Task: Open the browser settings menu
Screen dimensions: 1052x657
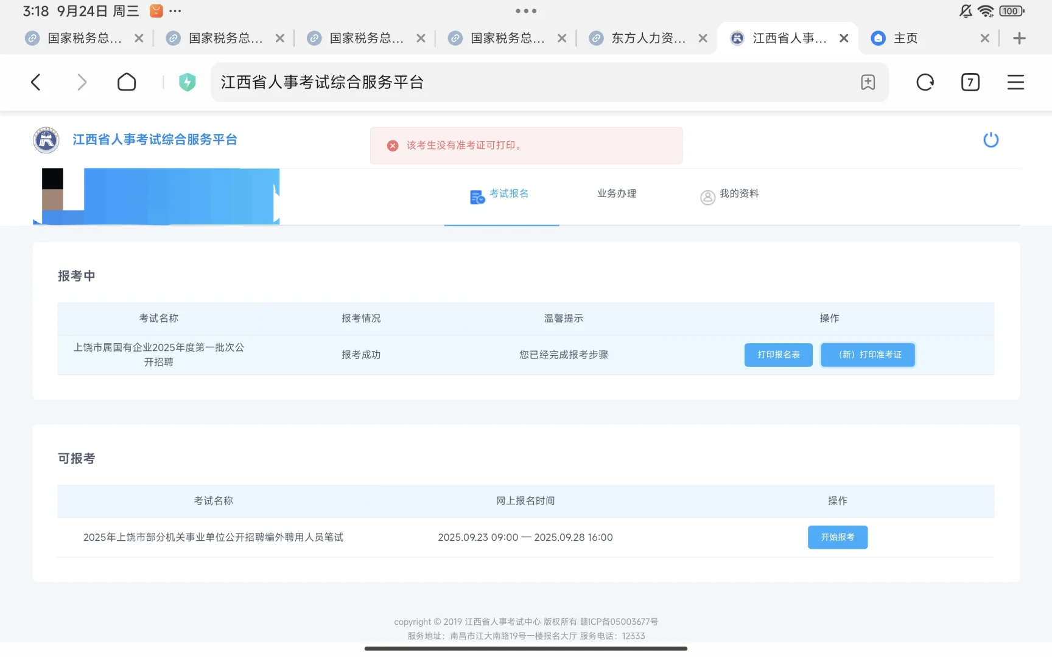Action: click(1015, 82)
